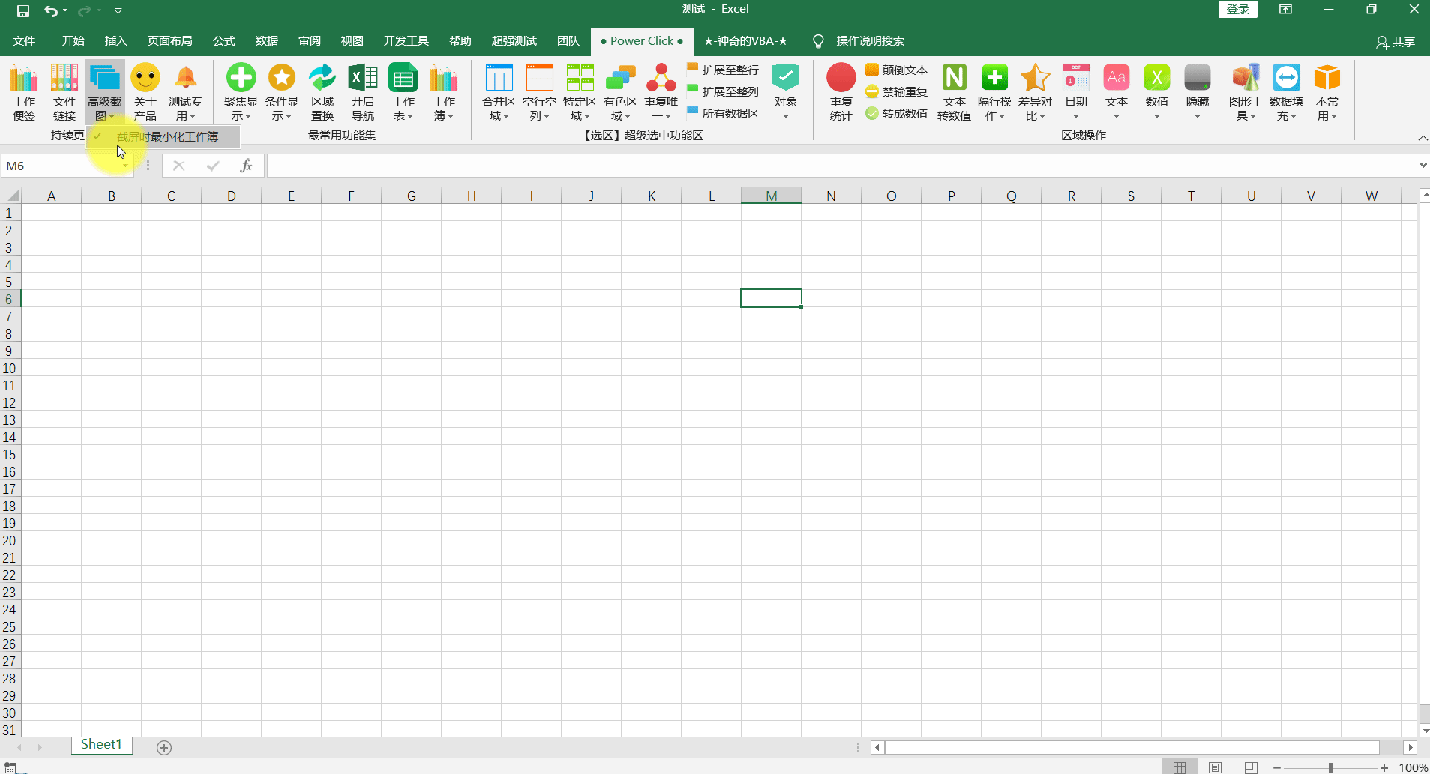Collapse the ribbon with the caret
Viewport: 1430px width, 774px height.
click(x=1423, y=138)
